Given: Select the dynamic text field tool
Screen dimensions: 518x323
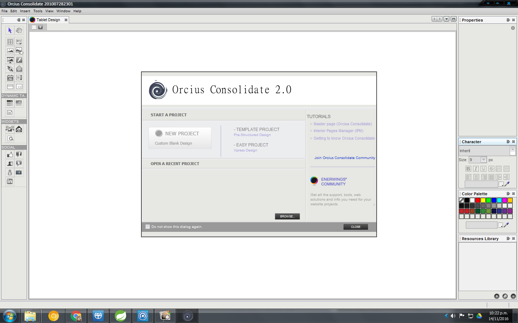Looking at the screenshot, I should tap(19, 103).
